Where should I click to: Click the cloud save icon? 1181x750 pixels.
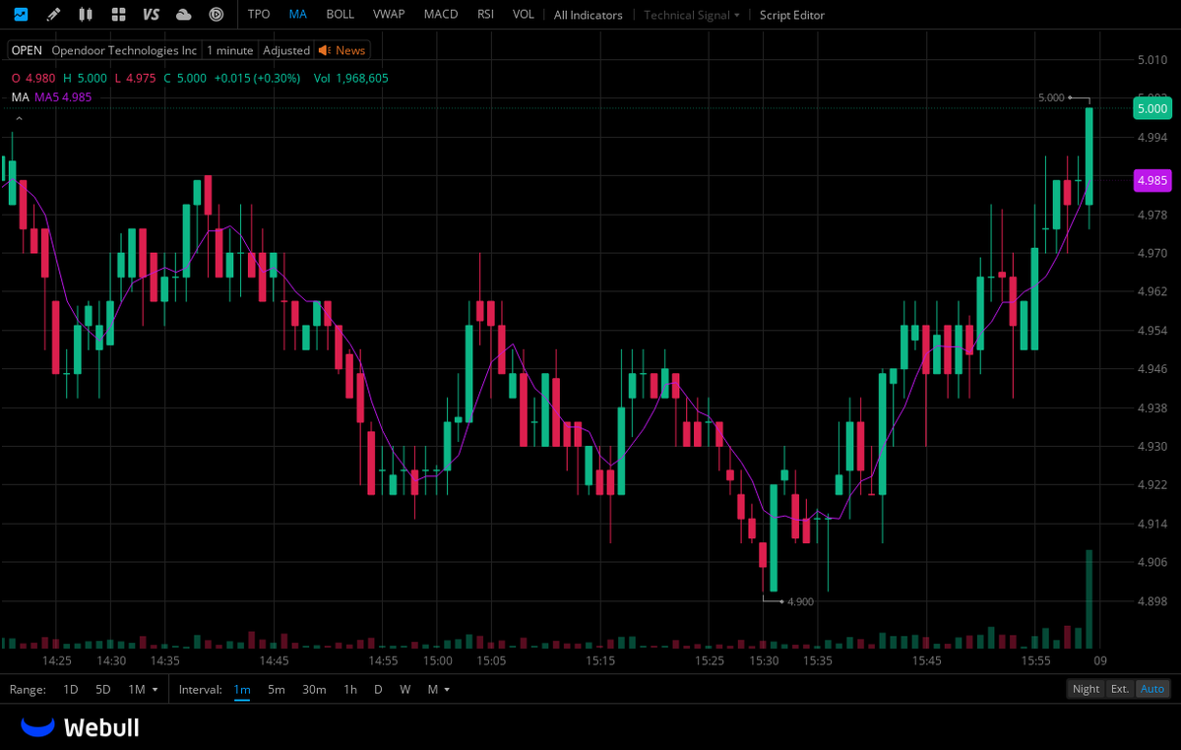[x=184, y=15]
